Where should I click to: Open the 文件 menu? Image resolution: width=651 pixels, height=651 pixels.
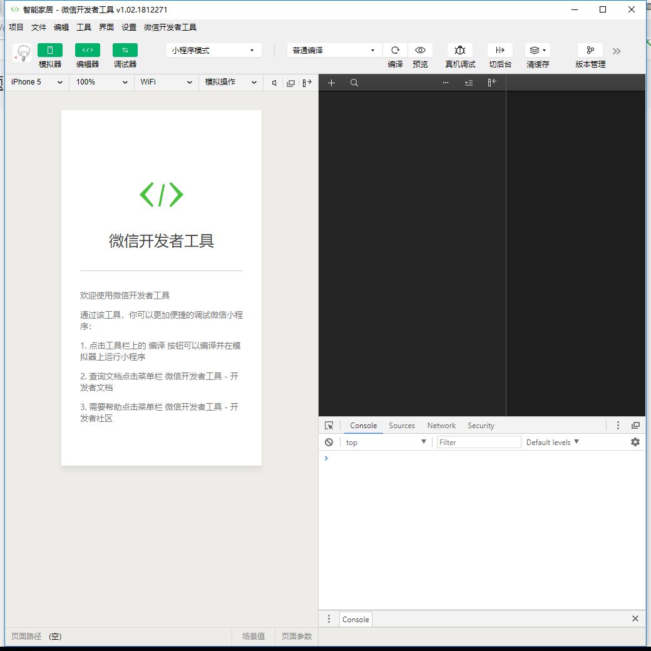click(x=39, y=28)
